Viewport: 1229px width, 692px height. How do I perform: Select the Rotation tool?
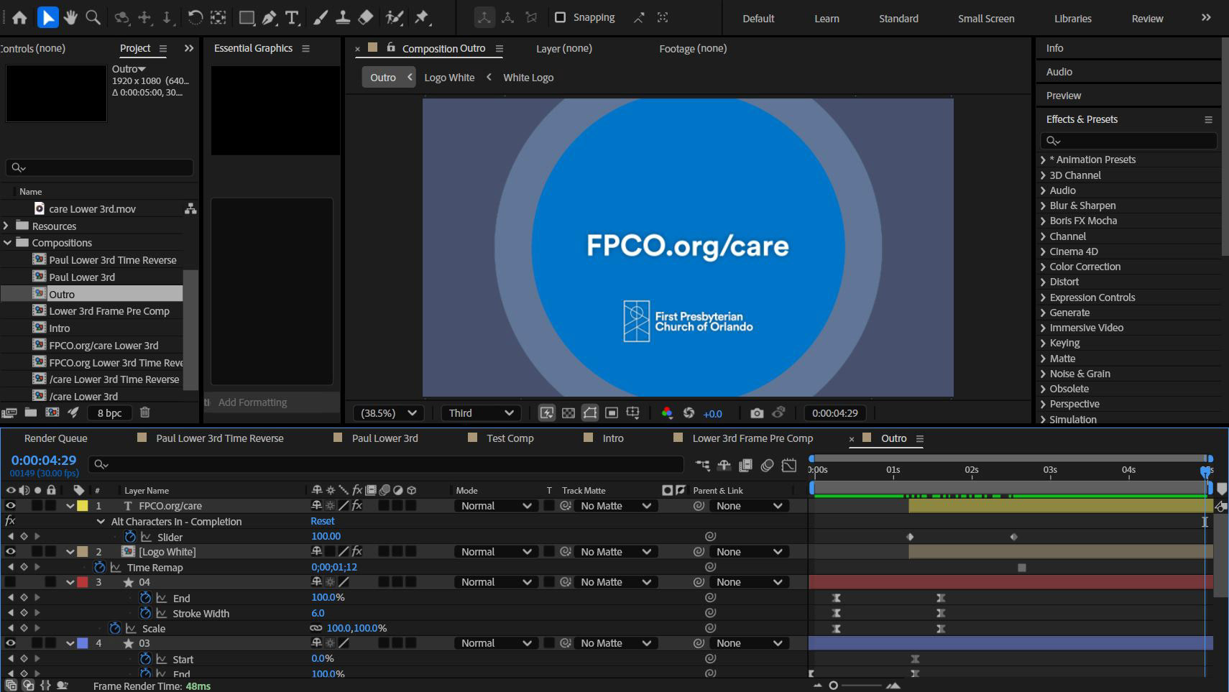[x=195, y=17]
